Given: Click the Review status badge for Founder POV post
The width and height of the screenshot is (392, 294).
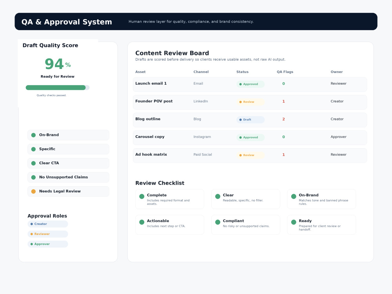Looking at the screenshot, I should tap(250, 102).
